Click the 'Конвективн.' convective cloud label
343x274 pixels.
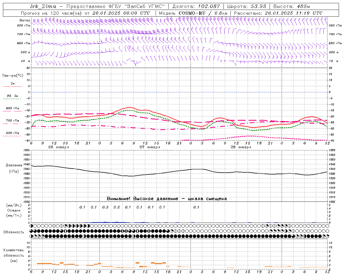[x=14, y=250]
